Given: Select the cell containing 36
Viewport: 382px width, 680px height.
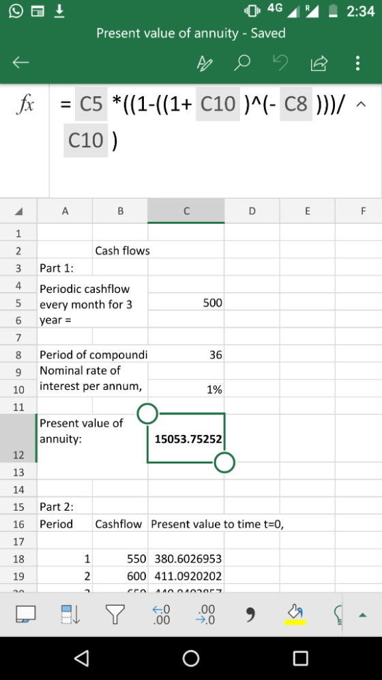Looking at the screenshot, I should 186,355.
